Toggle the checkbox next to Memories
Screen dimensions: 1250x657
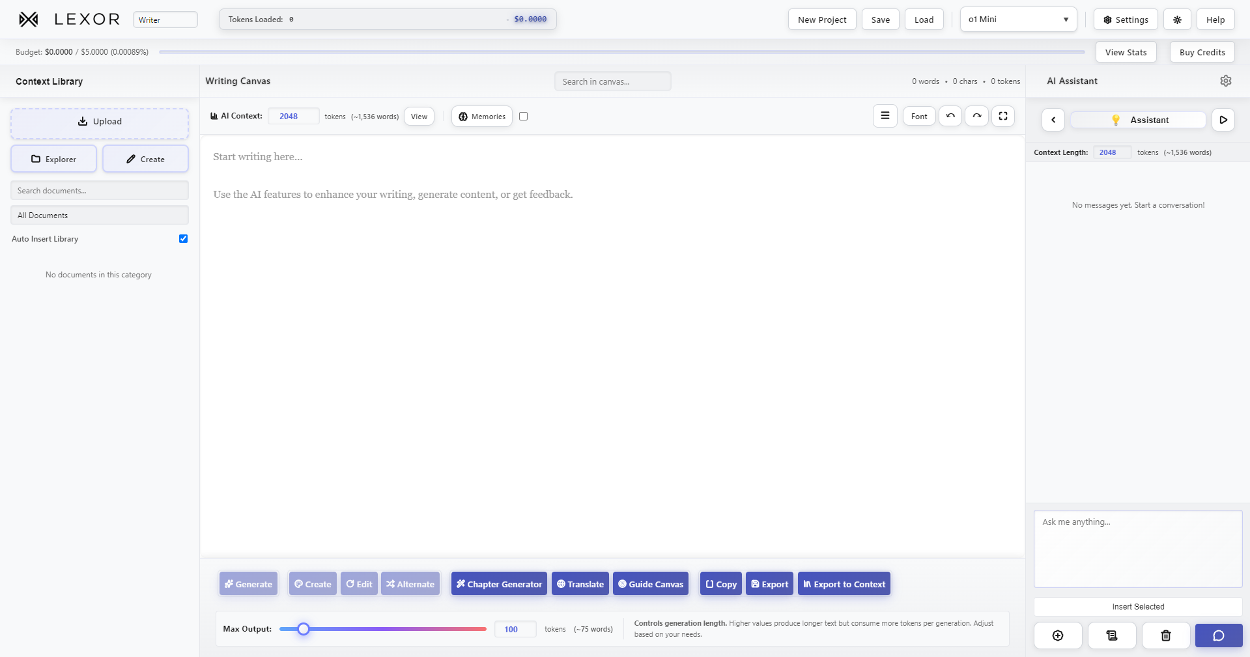[524, 116]
